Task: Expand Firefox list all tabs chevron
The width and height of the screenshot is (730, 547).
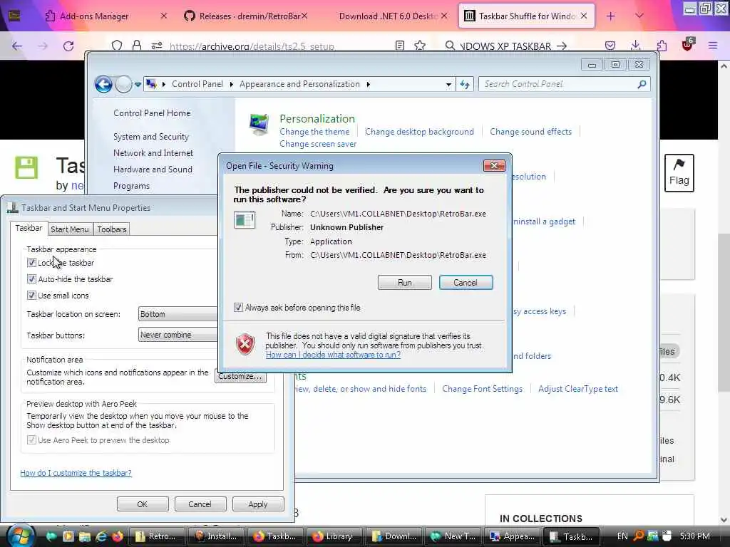Action: [x=639, y=16]
